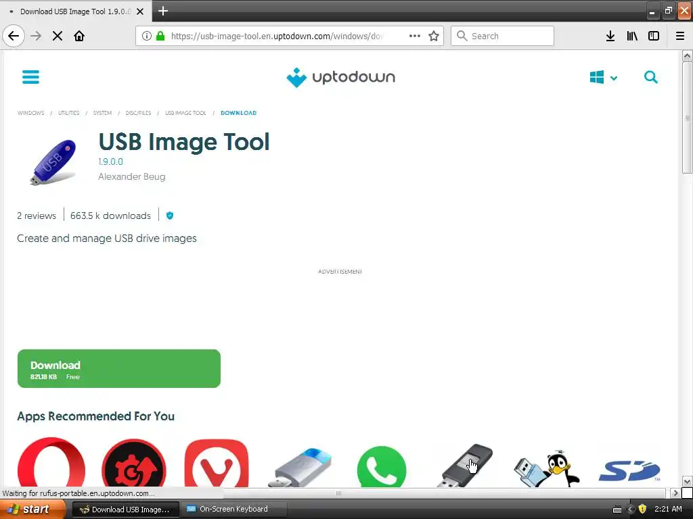Click the DOWNLOAD breadcrumb item
The width and height of the screenshot is (693, 519).
coord(239,113)
